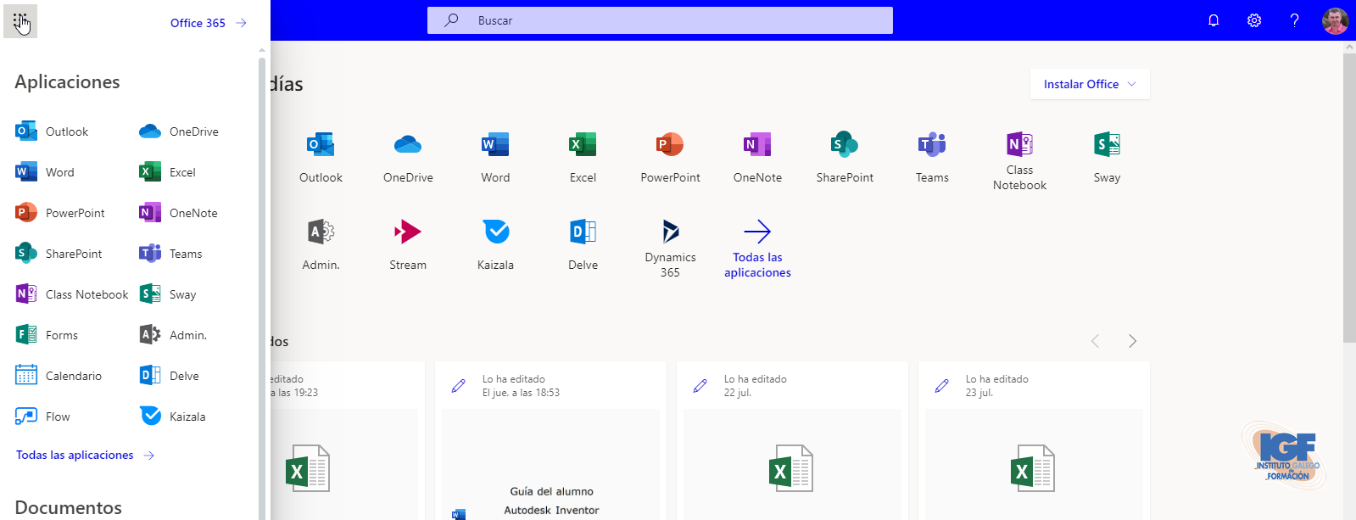Open the account profile picture menu
Screen dimensions: 1356x520
click(x=1335, y=20)
